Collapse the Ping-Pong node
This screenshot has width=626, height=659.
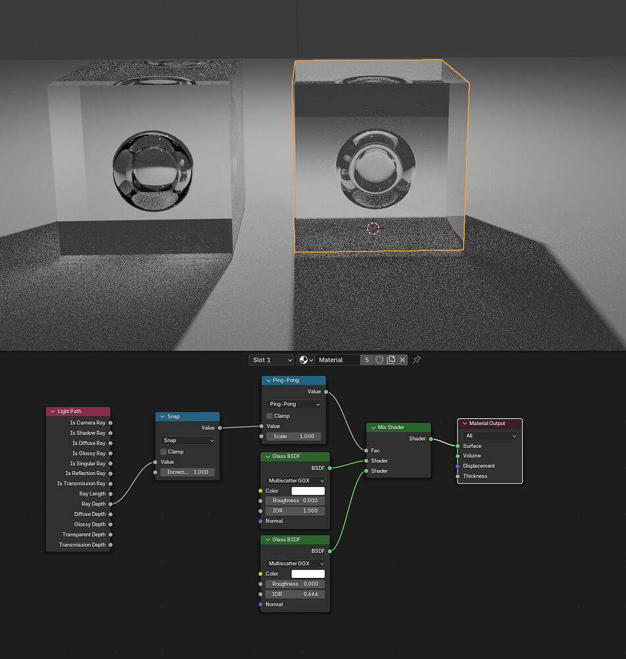(268, 380)
